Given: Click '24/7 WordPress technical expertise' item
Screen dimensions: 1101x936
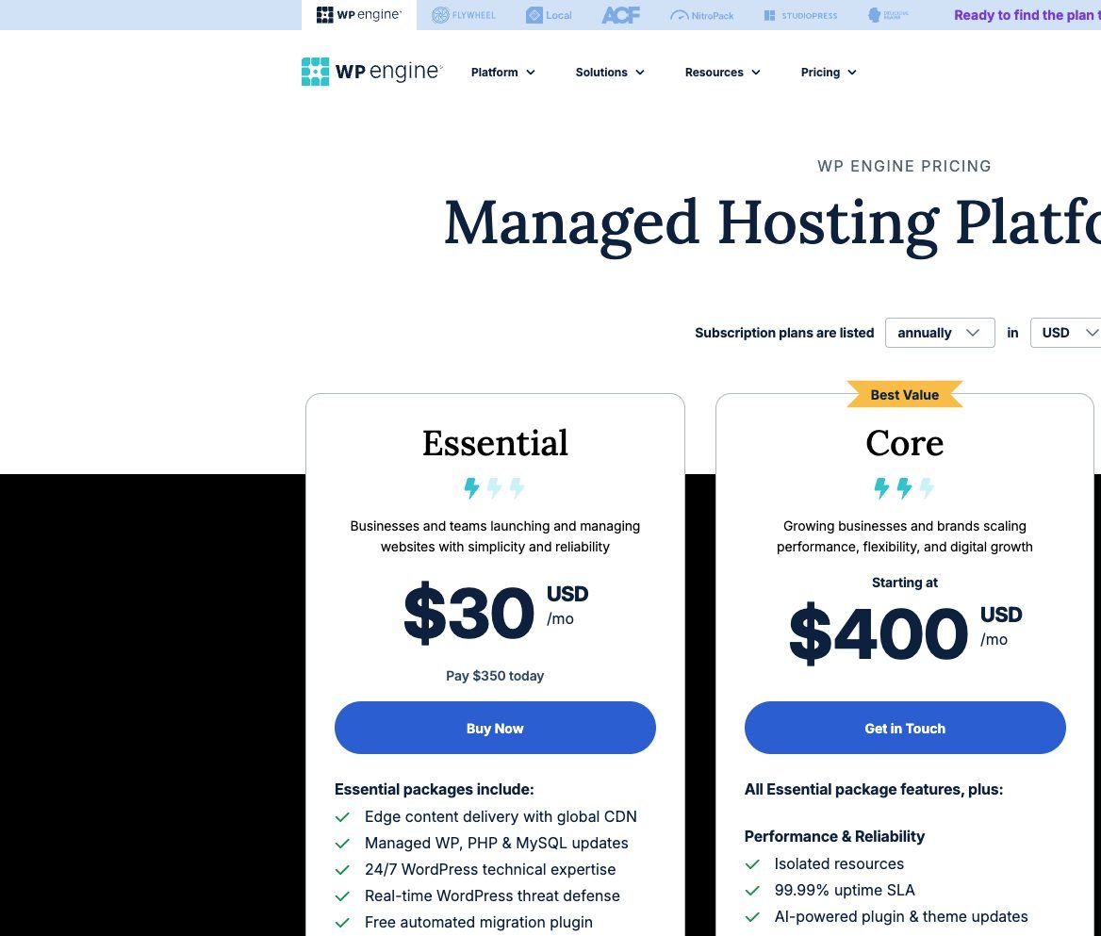Looking at the screenshot, I should 490,869.
